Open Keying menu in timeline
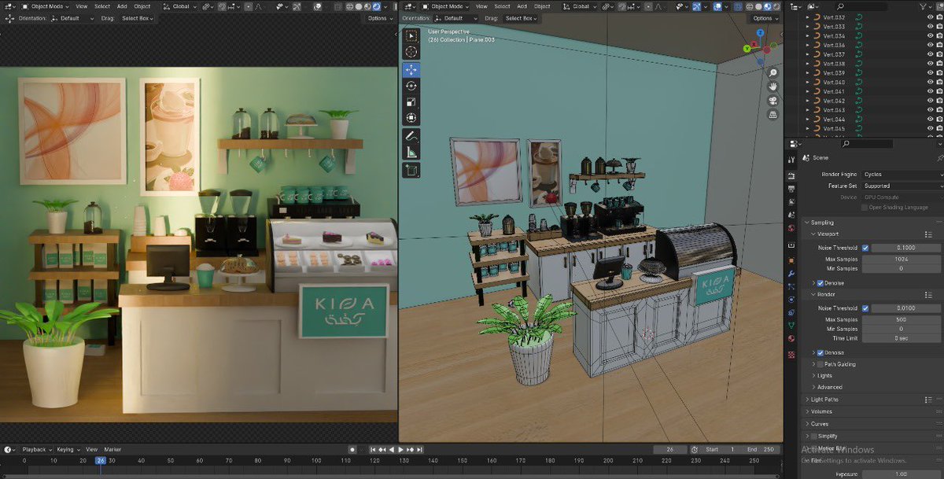The width and height of the screenshot is (944, 479). pos(68,449)
